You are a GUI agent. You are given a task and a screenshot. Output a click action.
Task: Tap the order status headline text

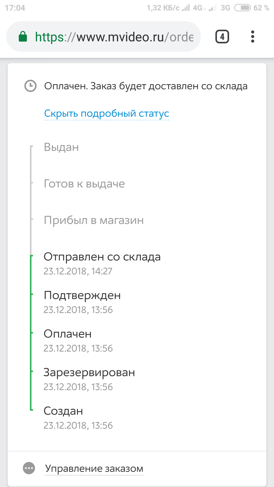(x=146, y=86)
